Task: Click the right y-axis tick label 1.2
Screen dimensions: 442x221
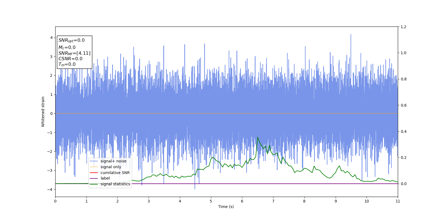Action: tap(403, 27)
